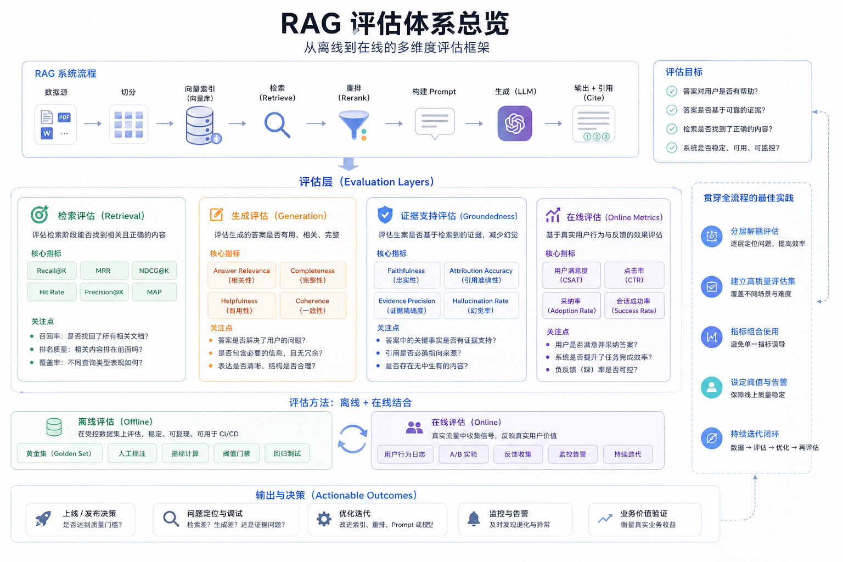Click the 重排 Rerank funnel icon
The height and width of the screenshot is (562, 843).
coord(354,125)
